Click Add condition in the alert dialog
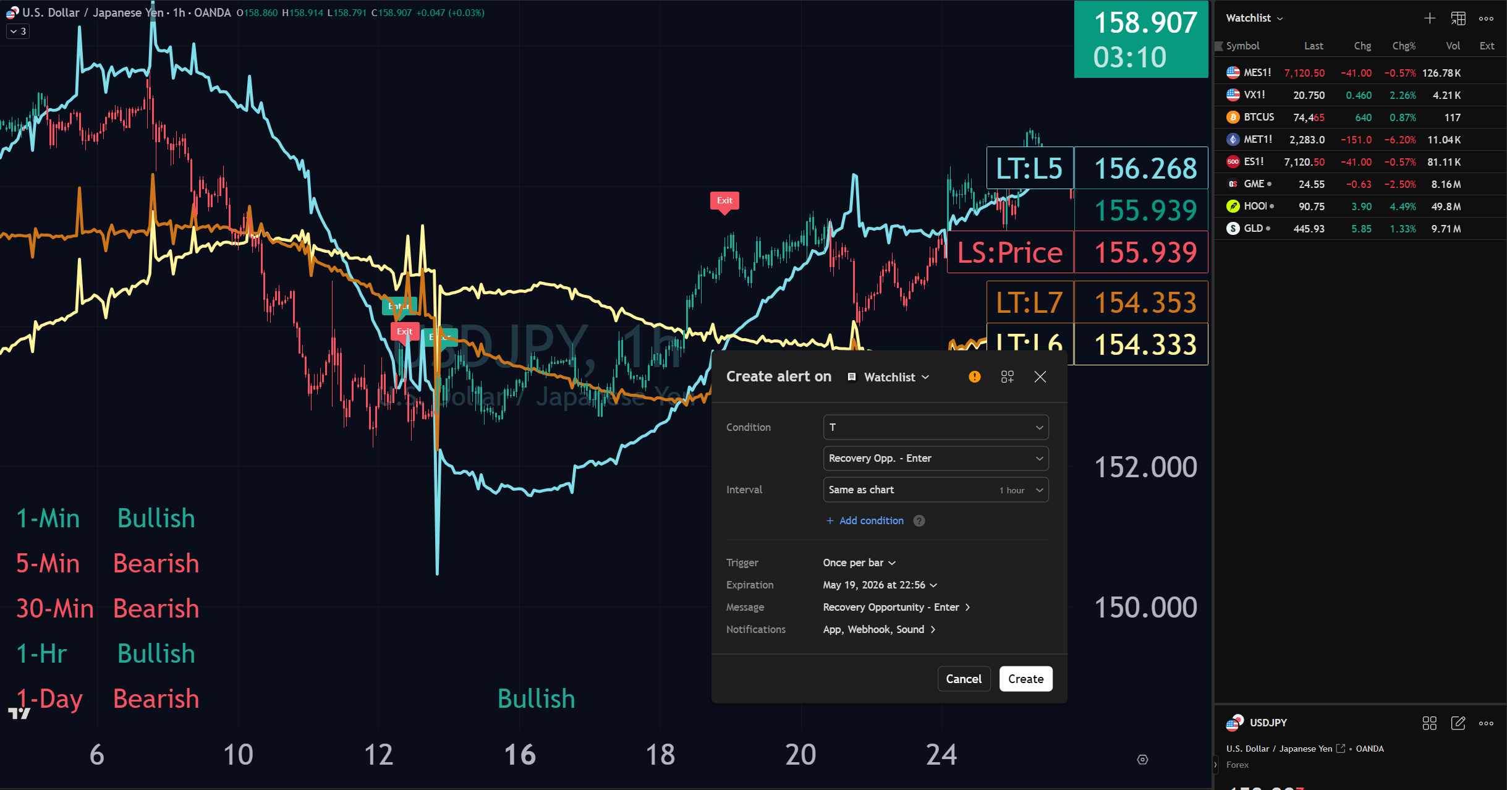The height and width of the screenshot is (790, 1507). [x=865, y=520]
